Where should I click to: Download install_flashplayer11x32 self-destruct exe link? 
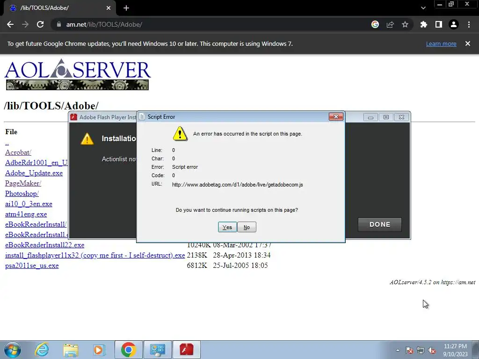pos(95,255)
